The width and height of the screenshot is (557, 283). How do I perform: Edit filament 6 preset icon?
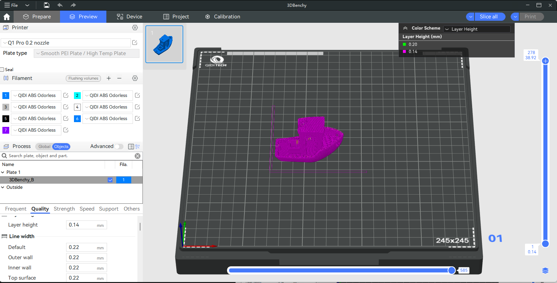137,118
